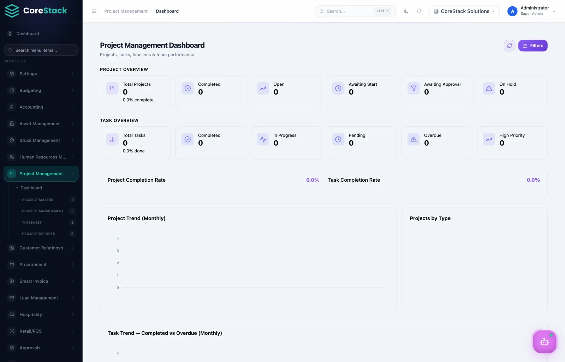565x362 pixels.
Task: Click the On Hold warning icon
Action: 489,88
